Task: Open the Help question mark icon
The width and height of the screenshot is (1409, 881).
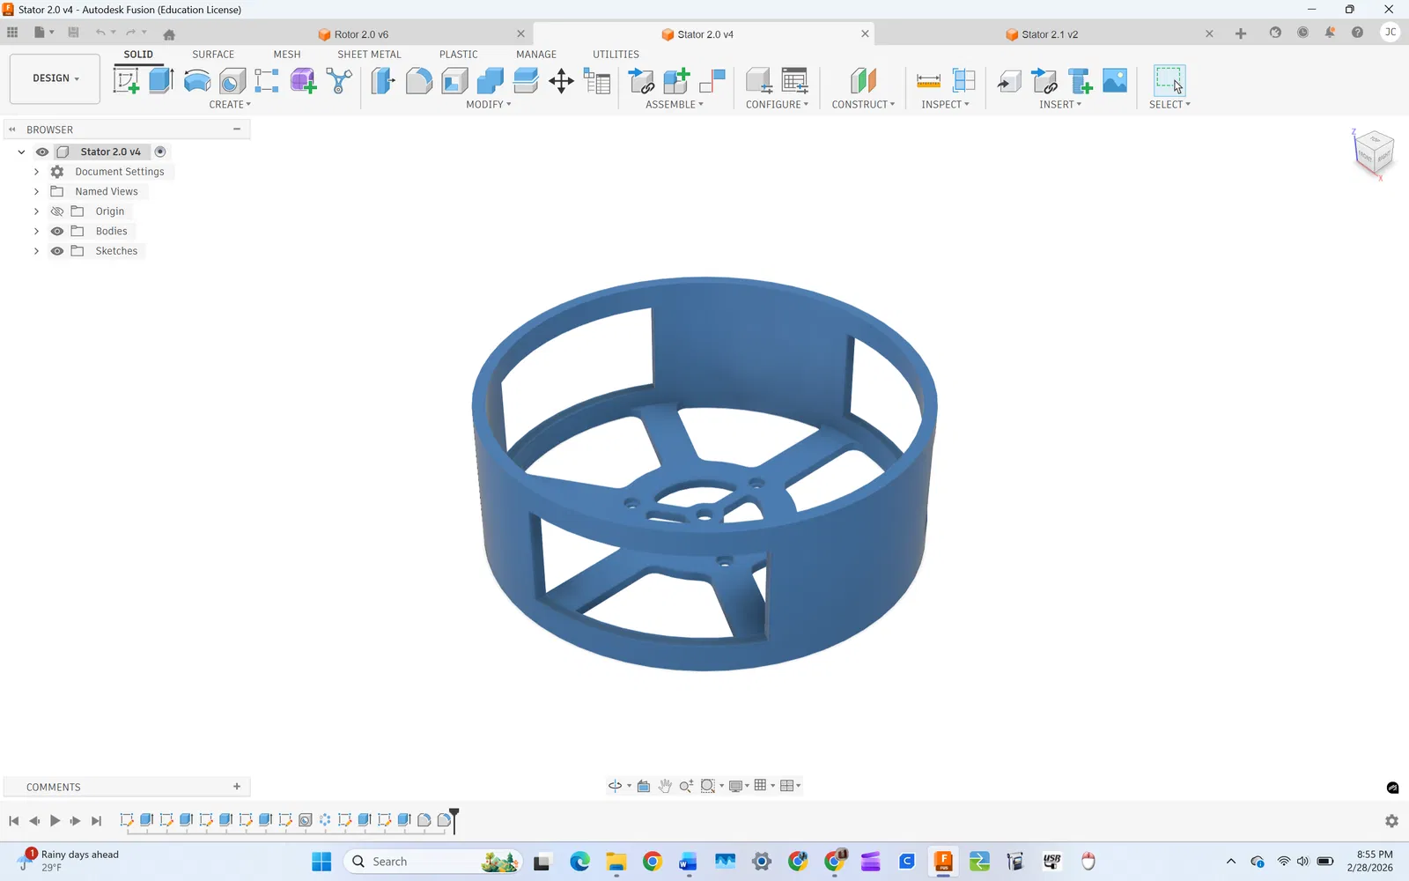Action: coord(1357,33)
